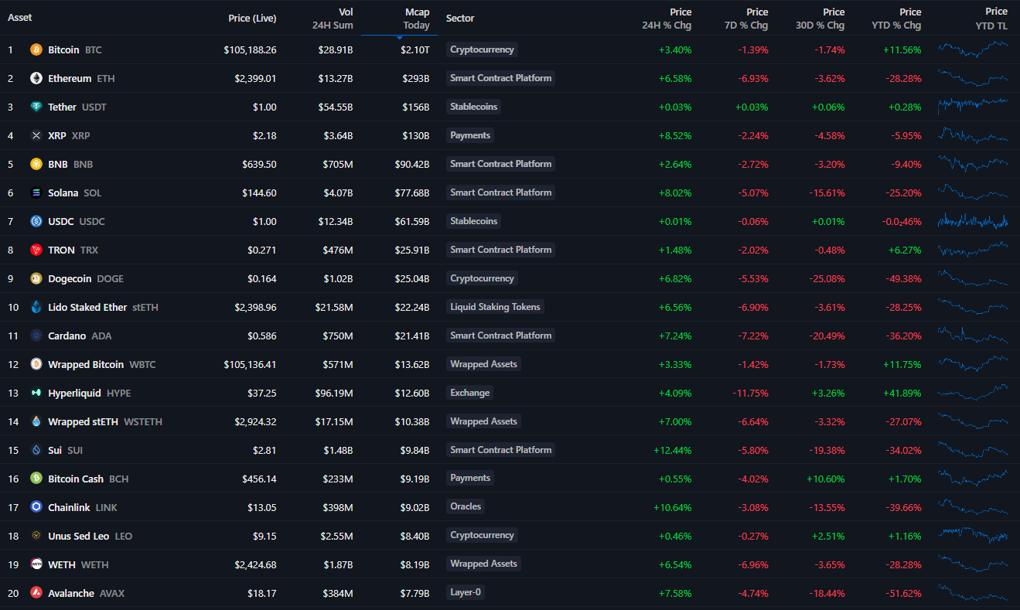Click the Chainlink logo icon
The image size is (1020, 610).
36,507
